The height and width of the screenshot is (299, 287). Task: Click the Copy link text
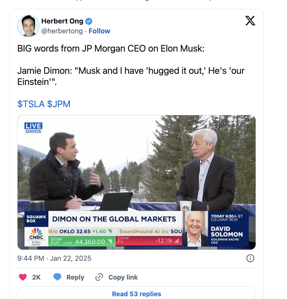tap(123, 277)
